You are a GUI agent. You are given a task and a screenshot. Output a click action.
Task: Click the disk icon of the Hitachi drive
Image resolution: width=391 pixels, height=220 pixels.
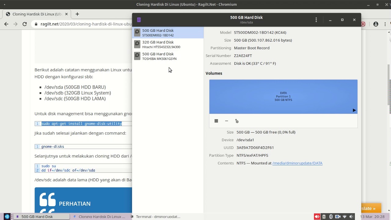(137, 44)
